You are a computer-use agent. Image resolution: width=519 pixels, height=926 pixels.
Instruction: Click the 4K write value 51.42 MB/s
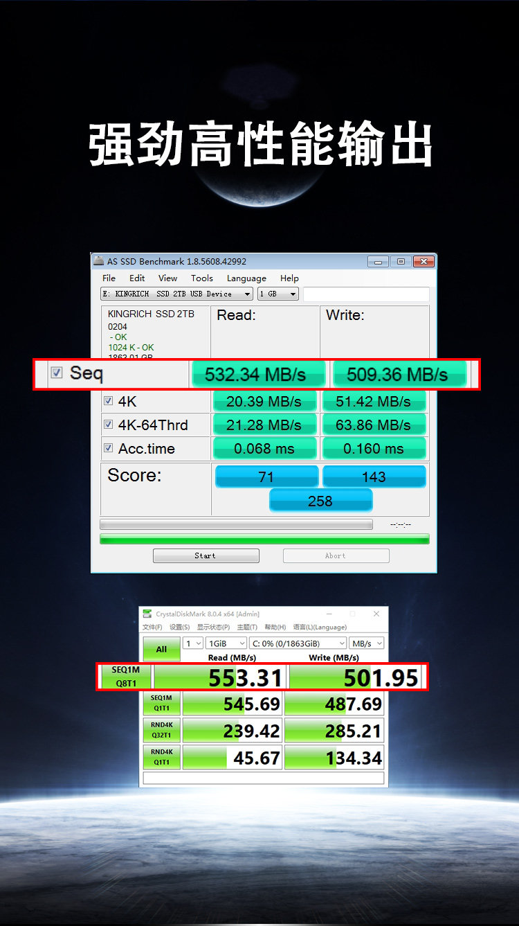pyautogui.click(x=374, y=401)
